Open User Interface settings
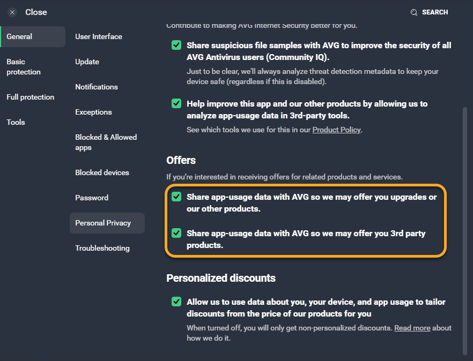Viewport: 473px width, 361px height. coord(99,36)
